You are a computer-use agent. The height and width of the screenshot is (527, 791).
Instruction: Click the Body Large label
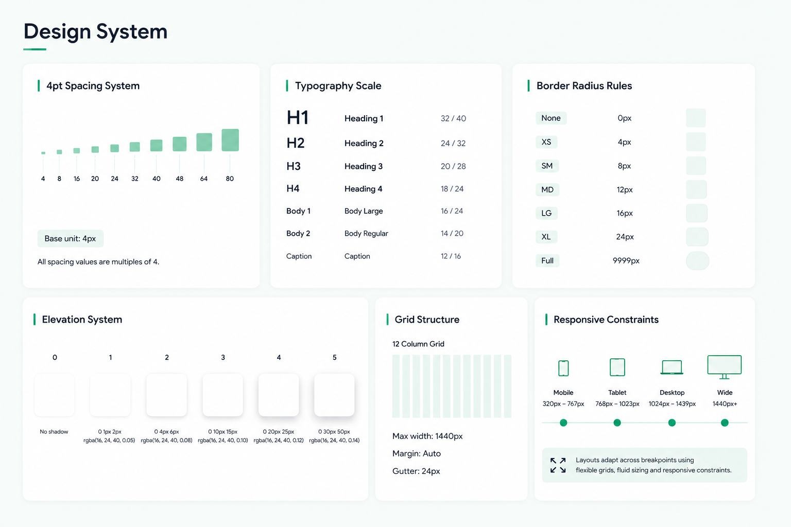[x=364, y=211]
